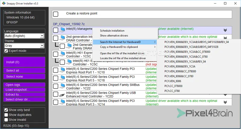Uncheck Show only best

tap(6, 110)
